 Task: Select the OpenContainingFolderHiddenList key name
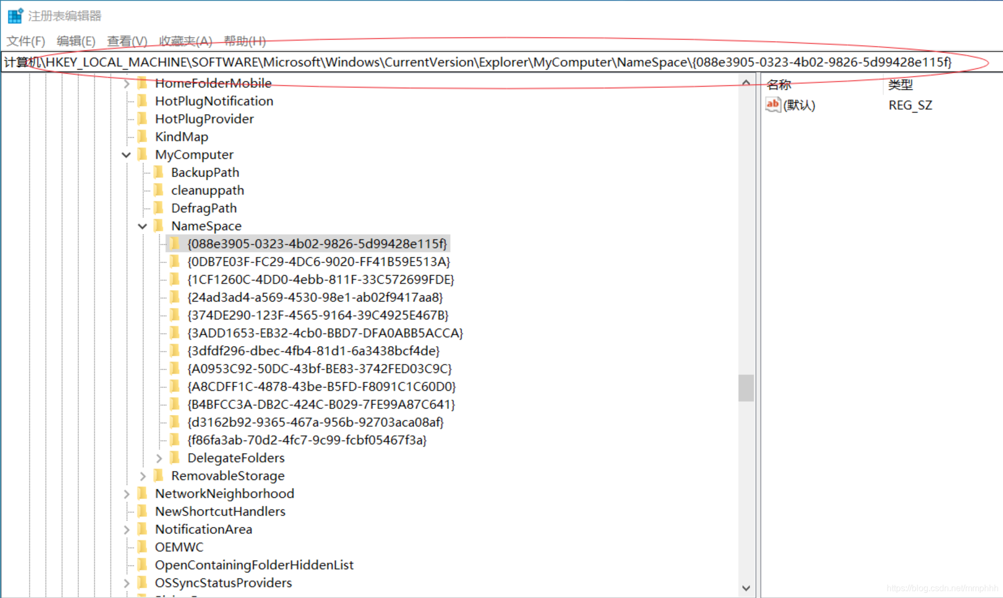pyautogui.click(x=254, y=565)
